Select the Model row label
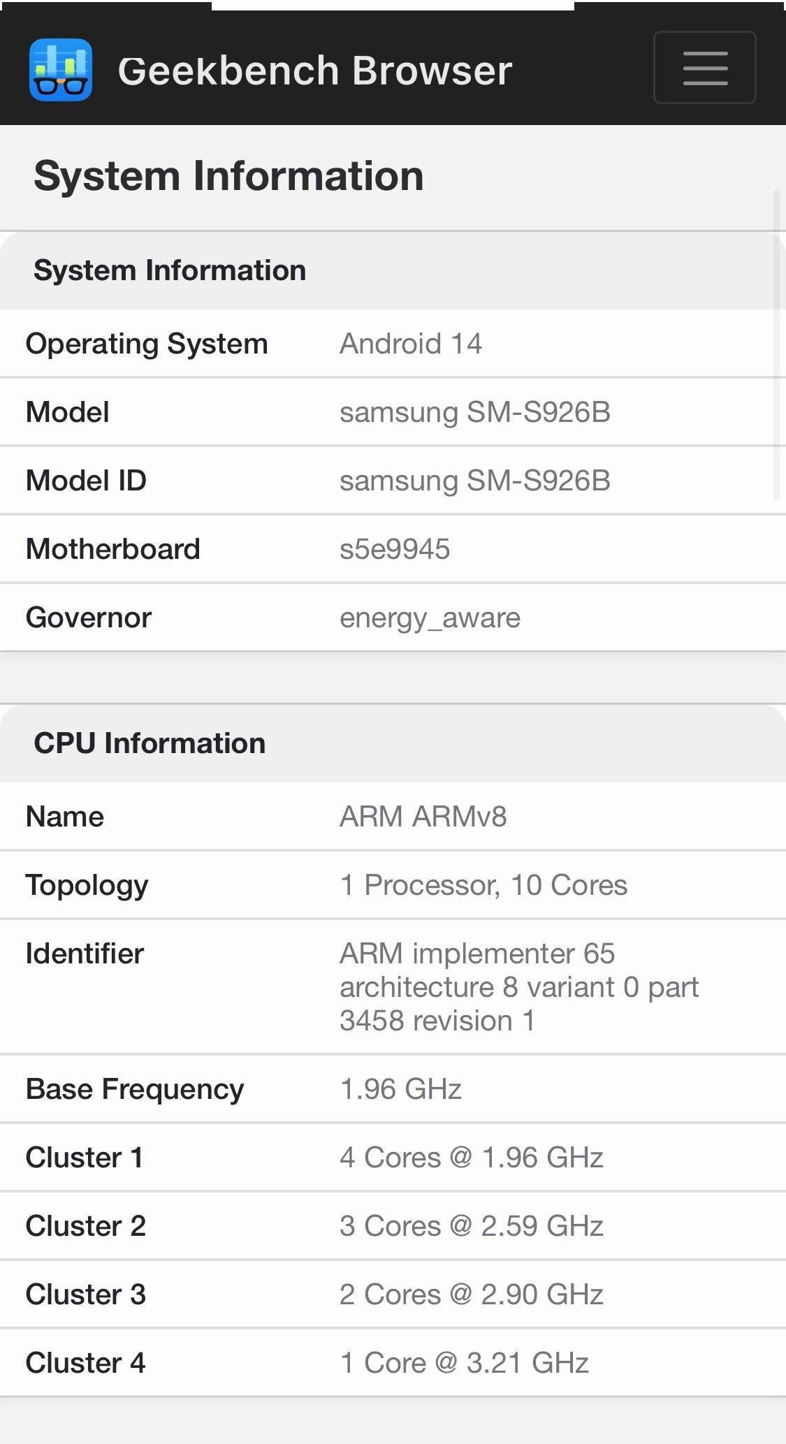Image resolution: width=786 pixels, height=1444 pixels. pos(68,412)
